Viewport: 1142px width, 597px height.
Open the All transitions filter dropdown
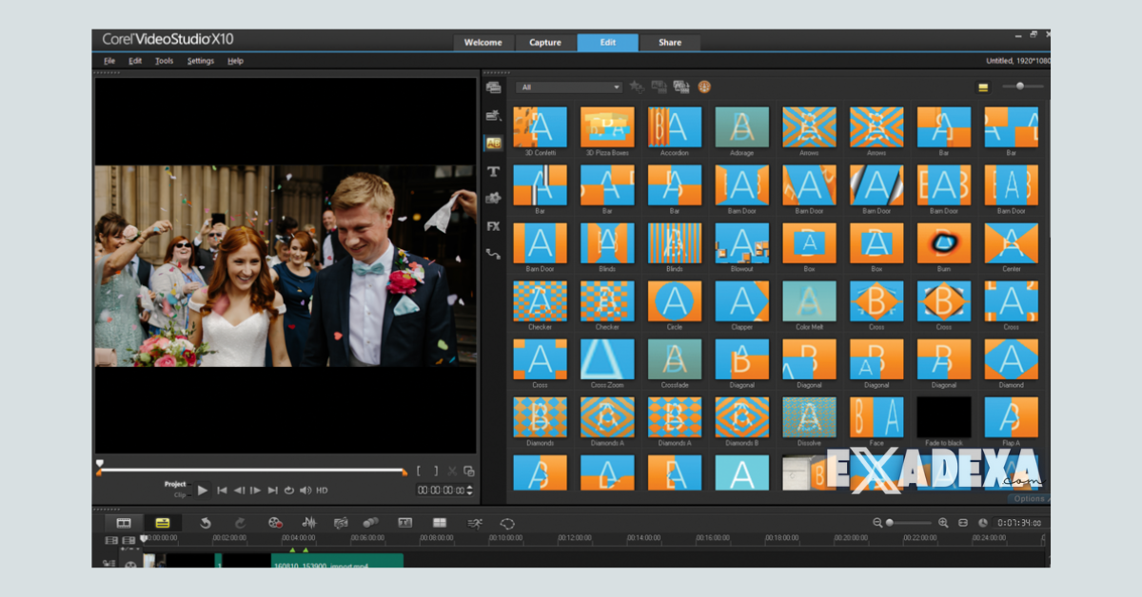[568, 86]
